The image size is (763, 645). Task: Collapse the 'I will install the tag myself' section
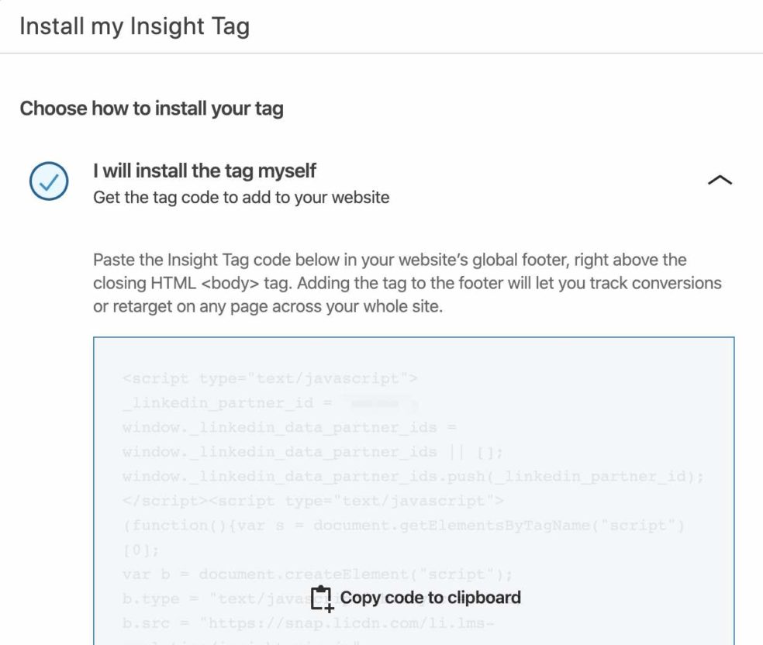(x=720, y=179)
